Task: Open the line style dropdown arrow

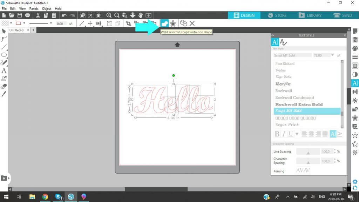Action: coord(50,23)
